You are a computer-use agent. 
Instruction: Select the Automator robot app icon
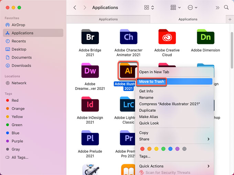[x=91, y=170]
